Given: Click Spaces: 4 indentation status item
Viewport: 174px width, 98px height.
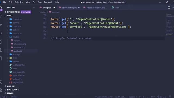Looking at the screenshot, I should pos(133,97).
